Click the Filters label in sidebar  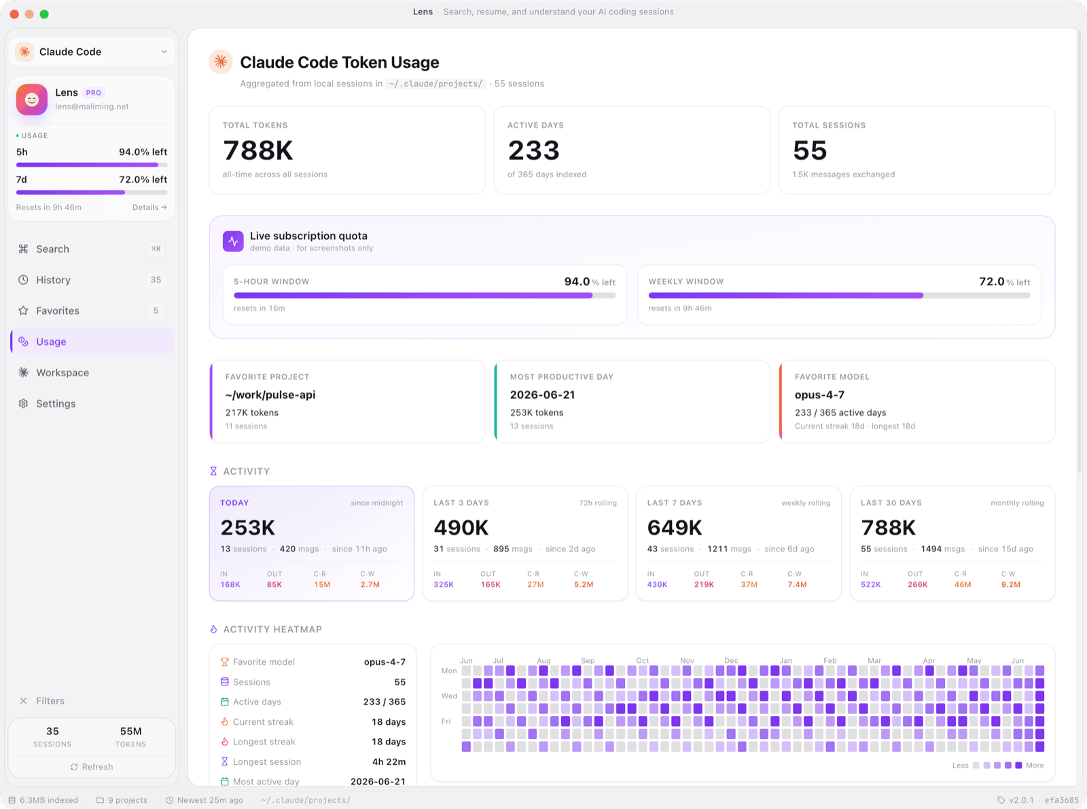click(50, 701)
